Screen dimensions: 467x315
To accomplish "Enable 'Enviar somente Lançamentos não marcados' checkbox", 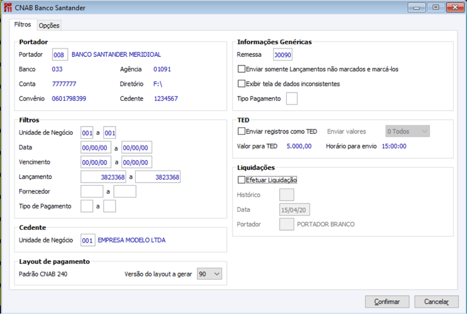I will coord(241,69).
